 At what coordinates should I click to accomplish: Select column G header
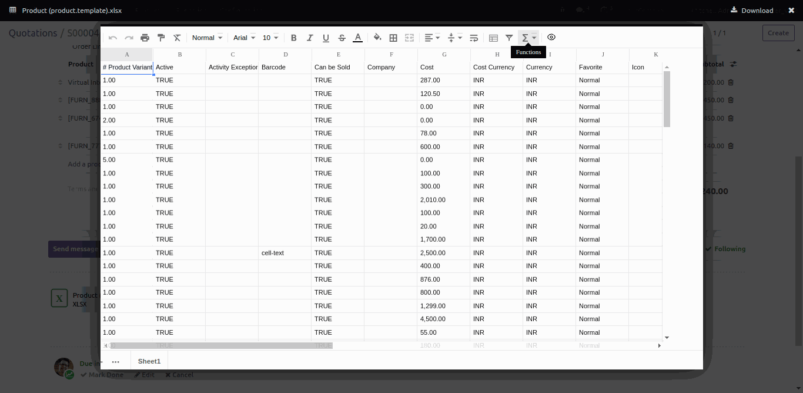click(444, 54)
